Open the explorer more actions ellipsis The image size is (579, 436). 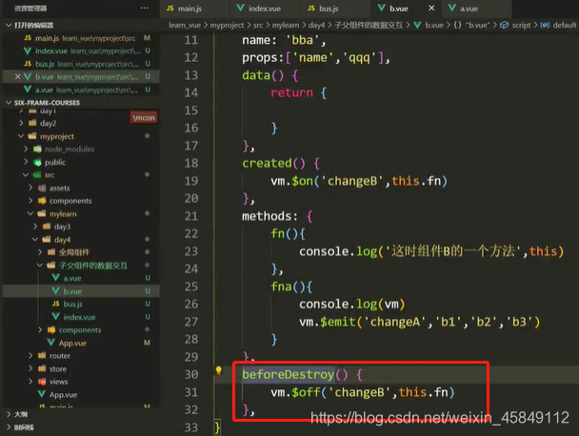coord(145,8)
